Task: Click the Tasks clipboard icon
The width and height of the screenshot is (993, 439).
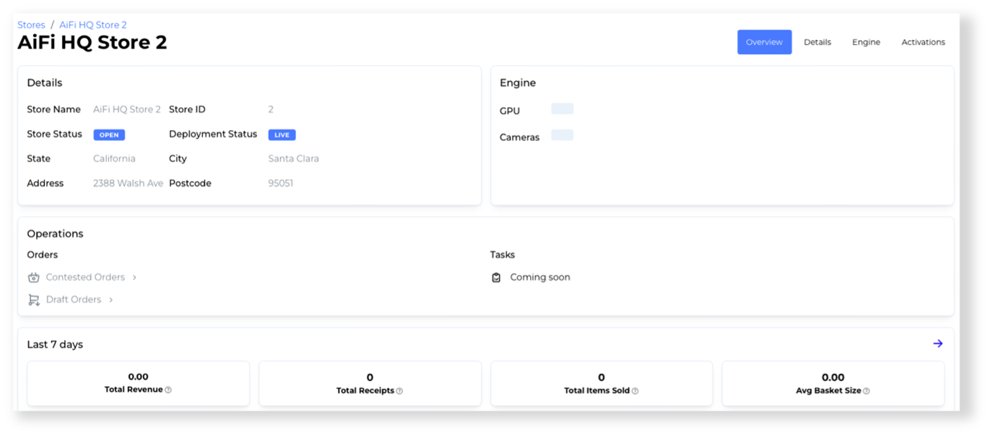Action: [495, 277]
